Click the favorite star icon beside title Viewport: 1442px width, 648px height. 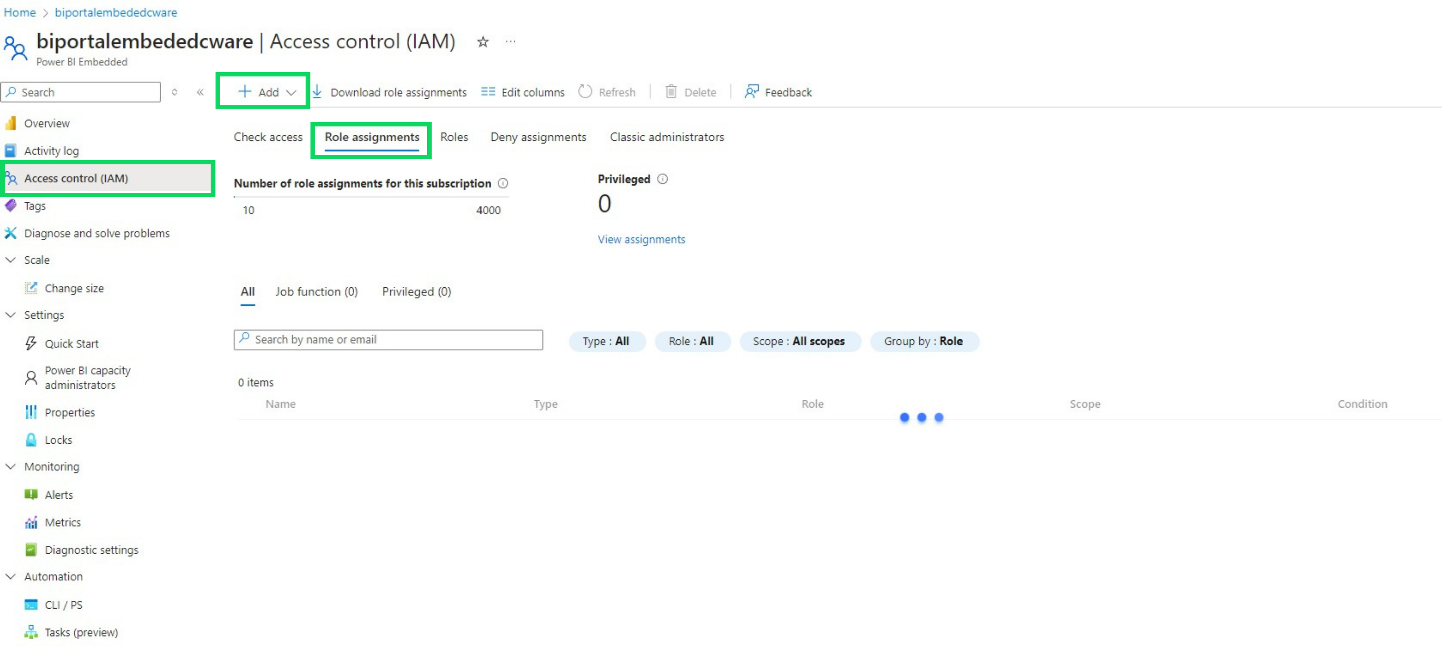pyautogui.click(x=483, y=42)
